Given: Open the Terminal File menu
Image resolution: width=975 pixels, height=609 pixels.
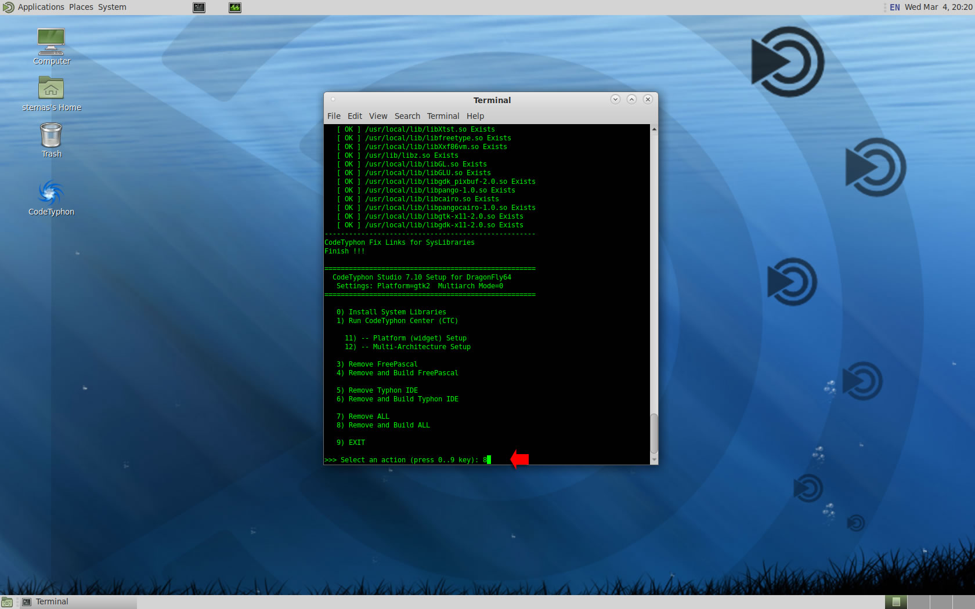Looking at the screenshot, I should [x=334, y=116].
